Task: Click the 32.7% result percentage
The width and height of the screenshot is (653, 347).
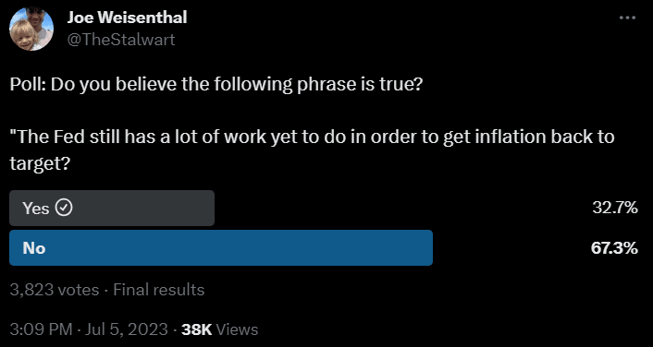Action: click(615, 208)
